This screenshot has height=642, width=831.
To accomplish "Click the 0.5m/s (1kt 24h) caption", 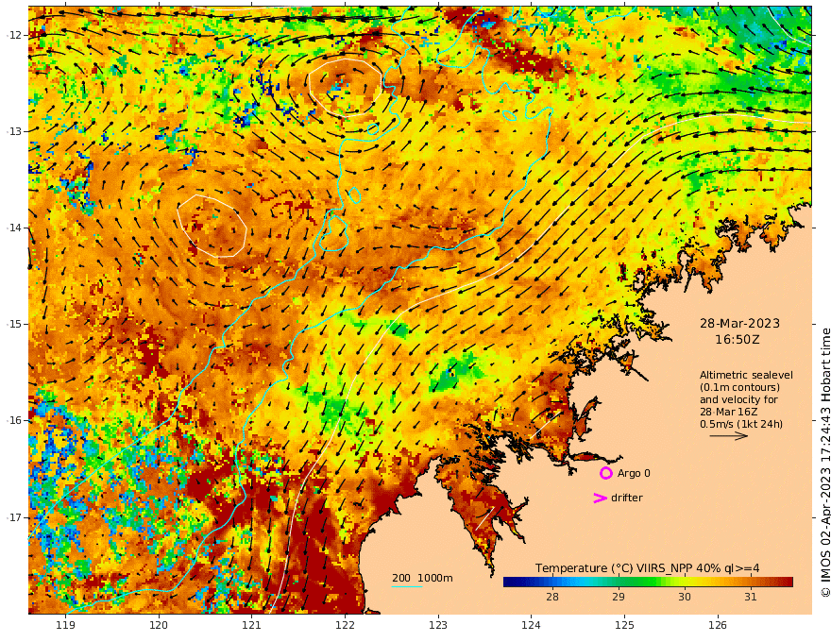I will tap(741, 424).
